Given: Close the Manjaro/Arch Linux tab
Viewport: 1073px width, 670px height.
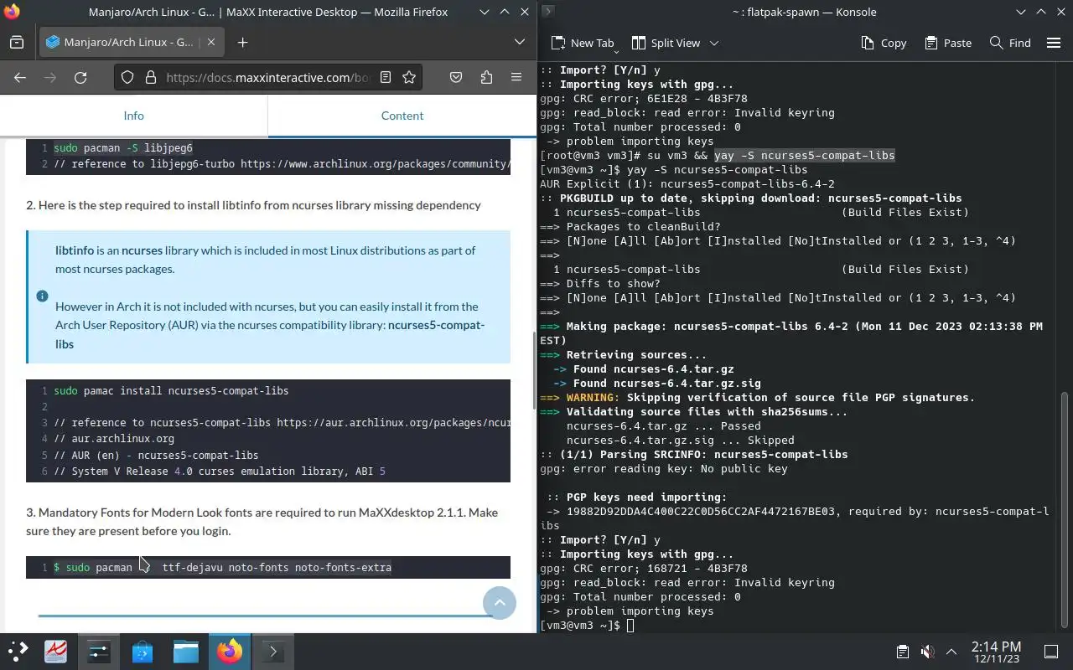Looking at the screenshot, I should tap(210, 42).
